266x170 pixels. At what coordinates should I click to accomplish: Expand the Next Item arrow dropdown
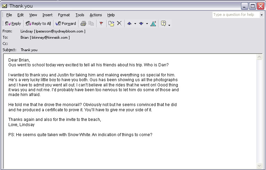[x=147, y=24]
